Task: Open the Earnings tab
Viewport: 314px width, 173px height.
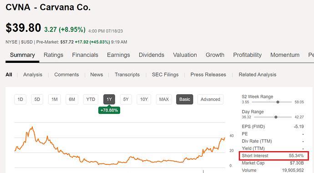Action: 118,55
